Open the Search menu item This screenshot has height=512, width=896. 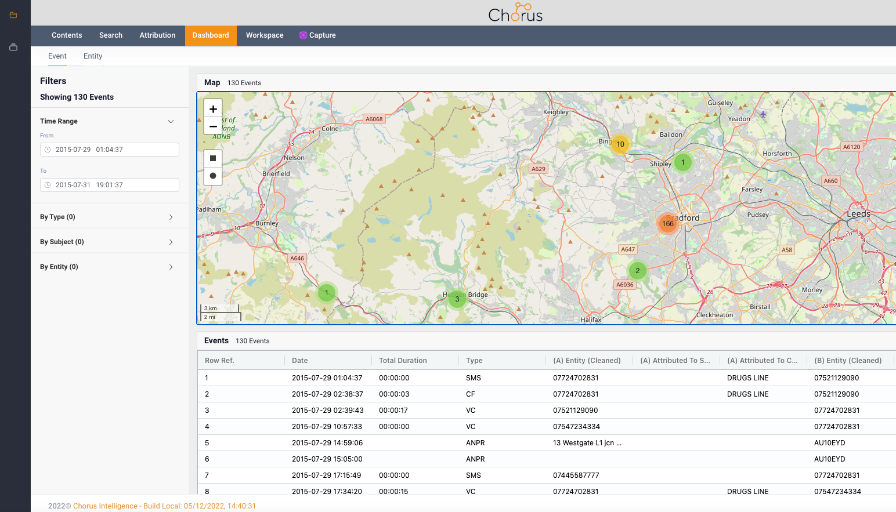click(110, 35)
